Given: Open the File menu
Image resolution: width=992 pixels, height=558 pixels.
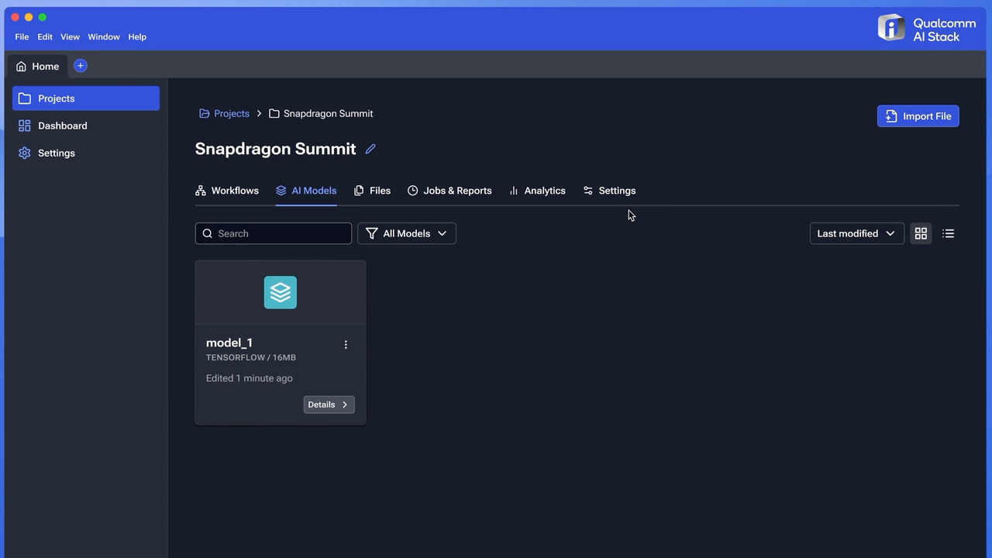Looking at the screenshot, I should (22, 36).
